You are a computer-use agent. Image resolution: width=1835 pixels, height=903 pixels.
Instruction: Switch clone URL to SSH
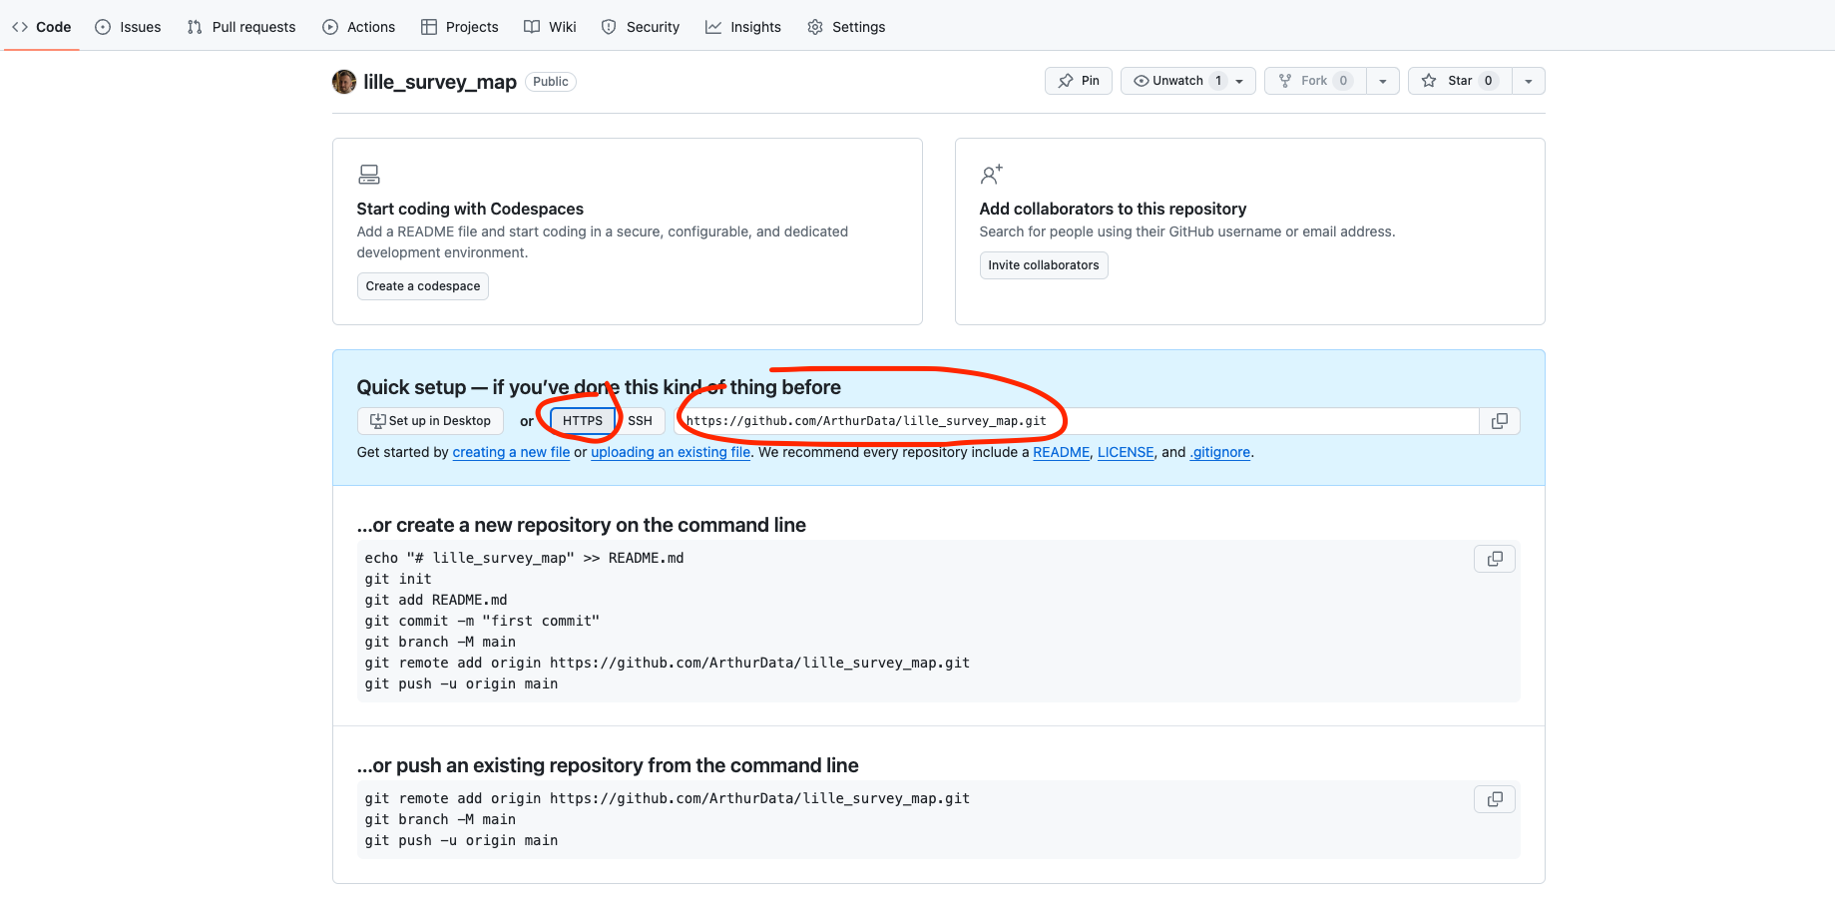[640, 421]
